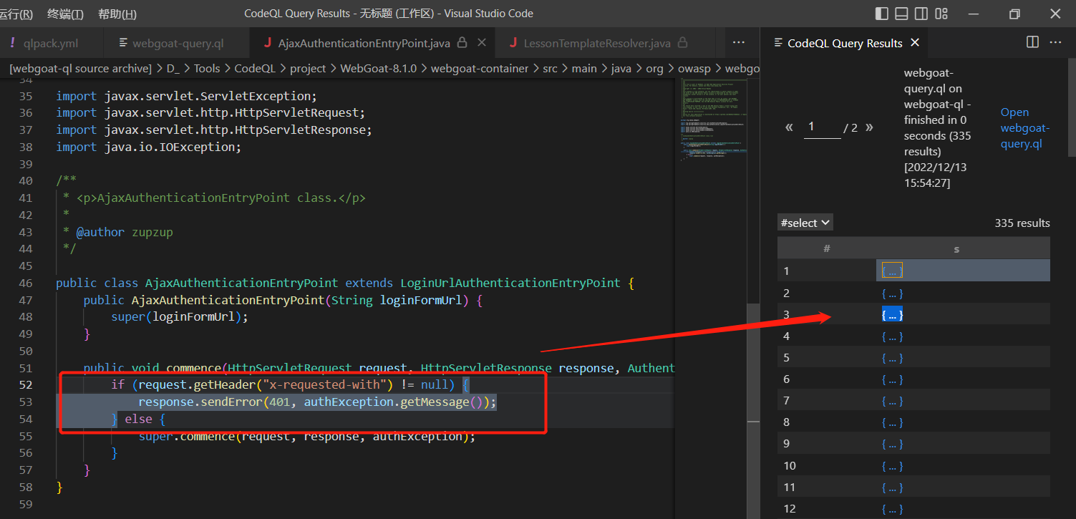Toggle the bottom panel layout icon
Screen dimensions: 1076x519
click(902, 14)
